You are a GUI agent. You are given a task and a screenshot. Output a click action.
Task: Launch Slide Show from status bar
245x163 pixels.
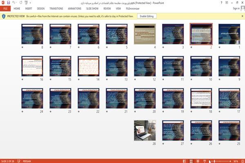pyautogui.click(x=205, y=161)
